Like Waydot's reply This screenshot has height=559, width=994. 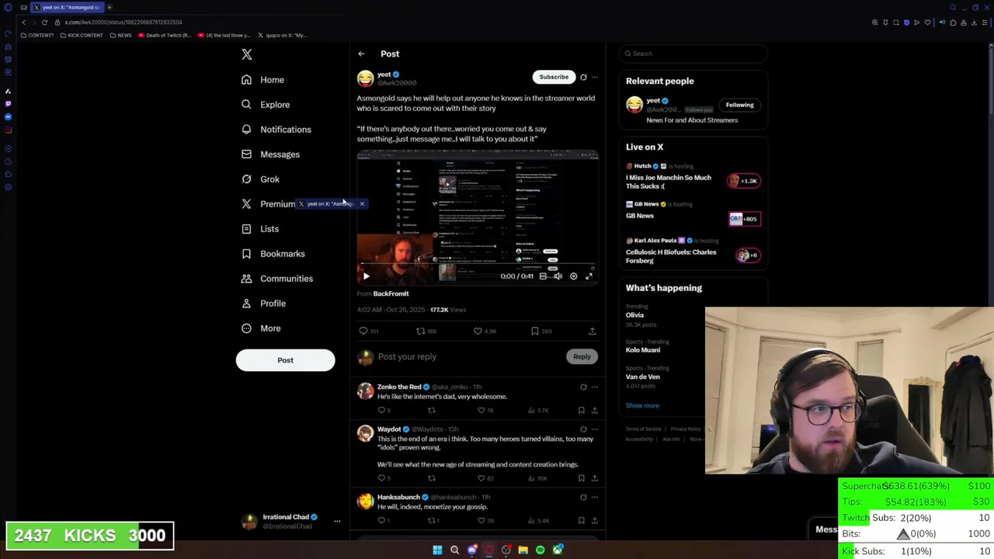[481, 478]
